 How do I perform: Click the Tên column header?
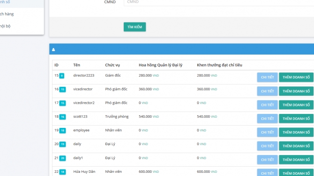76,65
